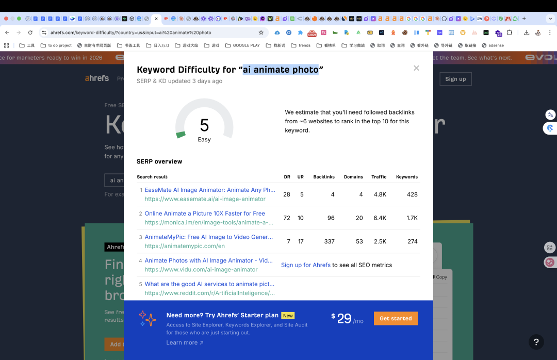
Task: Click the Sign up button in header
Action: tap(455, 79)
